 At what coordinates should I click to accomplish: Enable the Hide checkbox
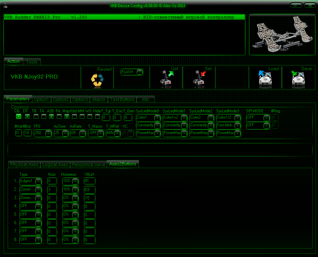(x=98, y=116)
